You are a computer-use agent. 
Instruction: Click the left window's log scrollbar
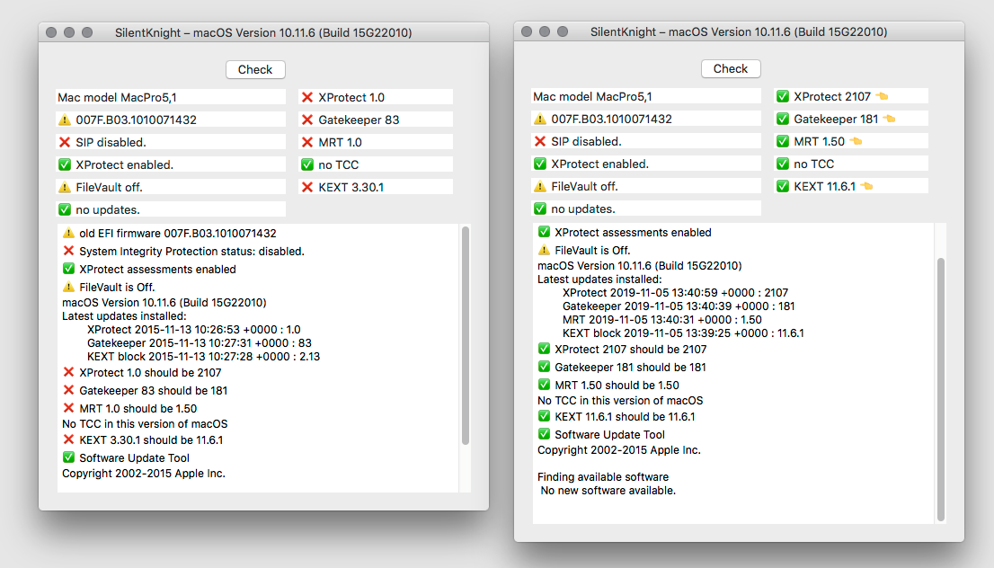click(x=466, y=336)
